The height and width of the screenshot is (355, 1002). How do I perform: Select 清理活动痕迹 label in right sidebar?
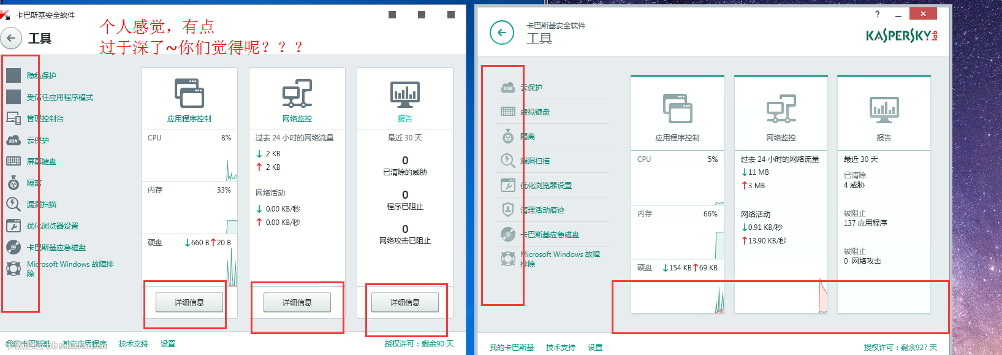tap(542, 210)
